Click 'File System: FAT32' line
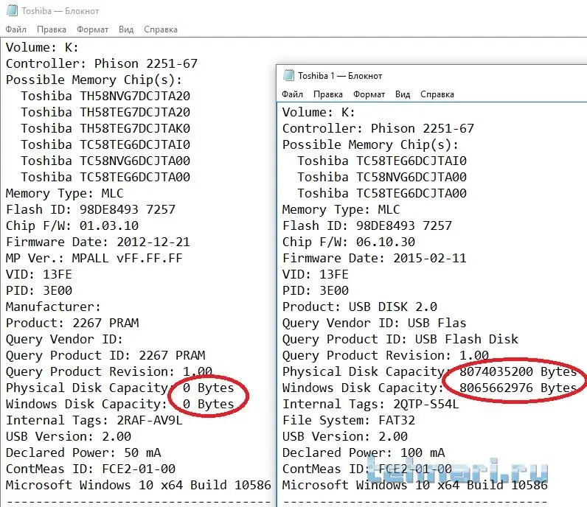587x507 pixels. tap(349, 421)
